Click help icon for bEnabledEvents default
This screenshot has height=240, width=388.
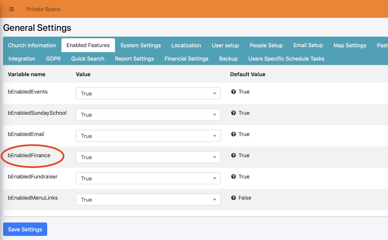[x=233, y=92]
